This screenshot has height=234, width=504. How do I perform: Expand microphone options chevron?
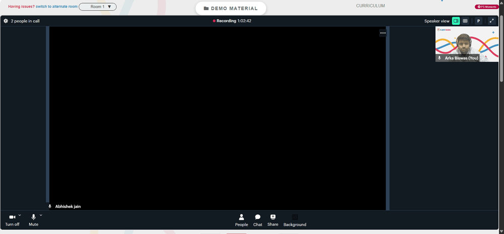(41, 215)
